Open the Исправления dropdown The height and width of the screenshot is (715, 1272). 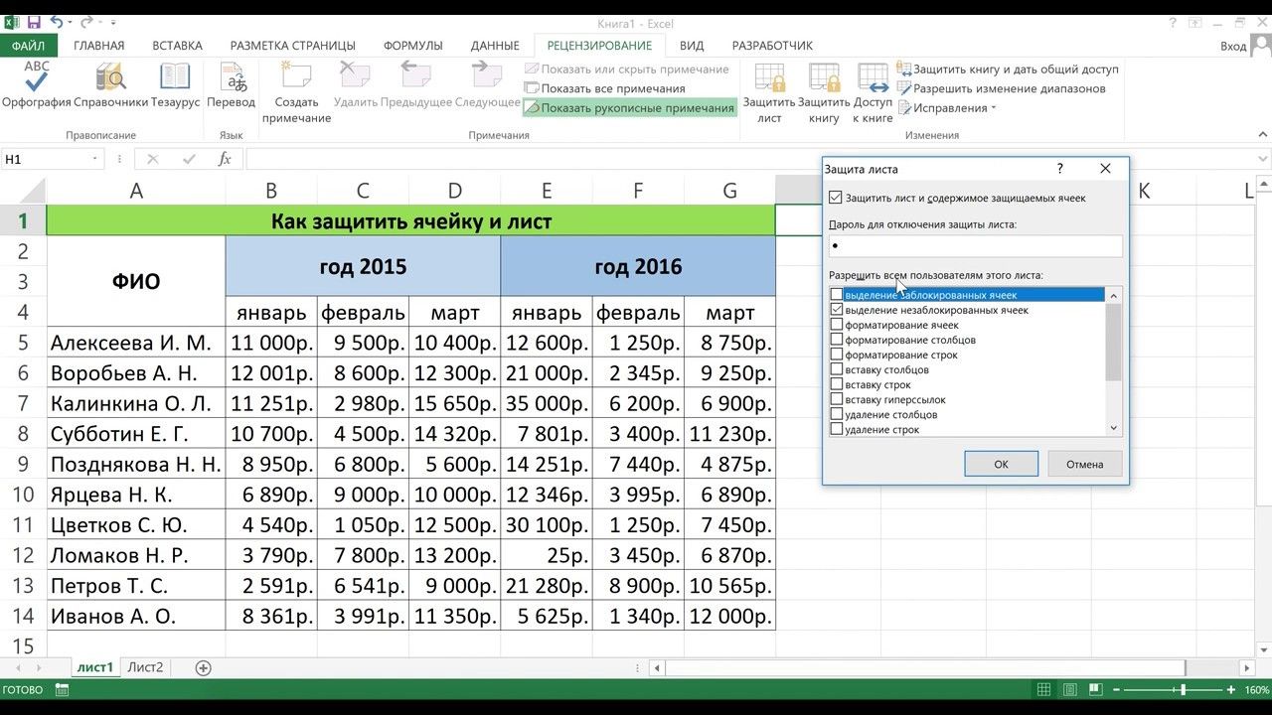[947, 107]
